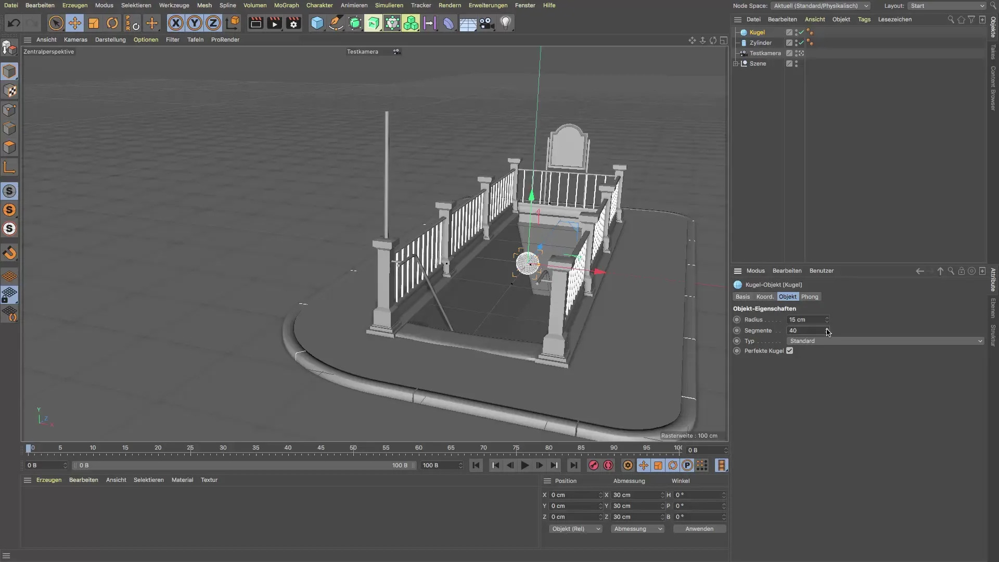
Task: Toggle Y axis lock
Action: tap(195, 23)
